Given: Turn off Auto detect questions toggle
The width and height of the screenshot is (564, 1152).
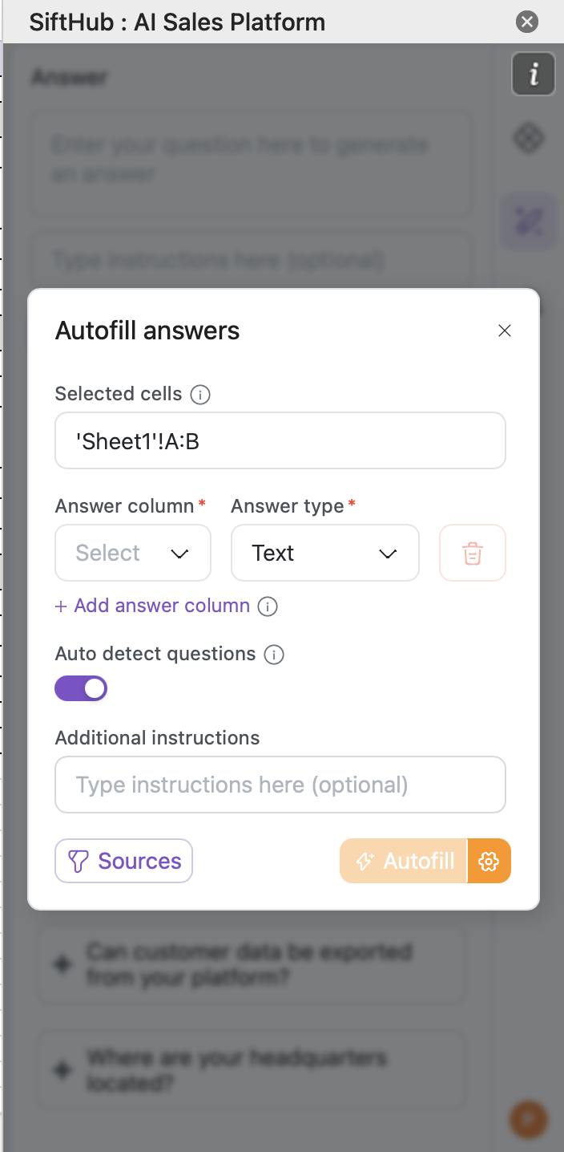Looking at the screenshot, I should (x=81, y=688).
